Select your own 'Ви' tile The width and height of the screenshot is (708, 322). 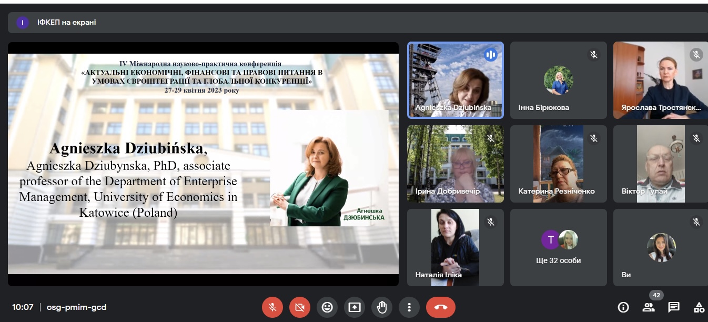661,247
